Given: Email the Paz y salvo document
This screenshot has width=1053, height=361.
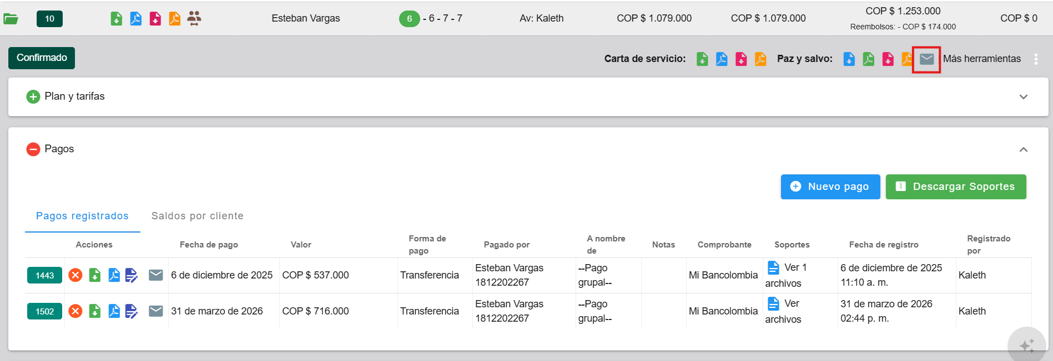Looking at the screenshot, I should (x=926, y=59).
